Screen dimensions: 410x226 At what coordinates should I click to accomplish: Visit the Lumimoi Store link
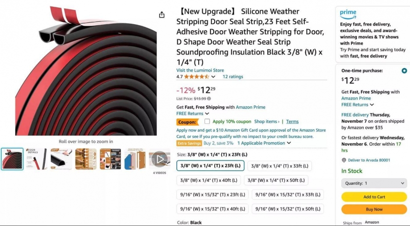tap(200, 70)
